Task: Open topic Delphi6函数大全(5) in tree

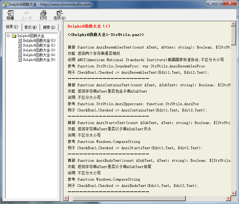Action: click(x=39, y=60)
